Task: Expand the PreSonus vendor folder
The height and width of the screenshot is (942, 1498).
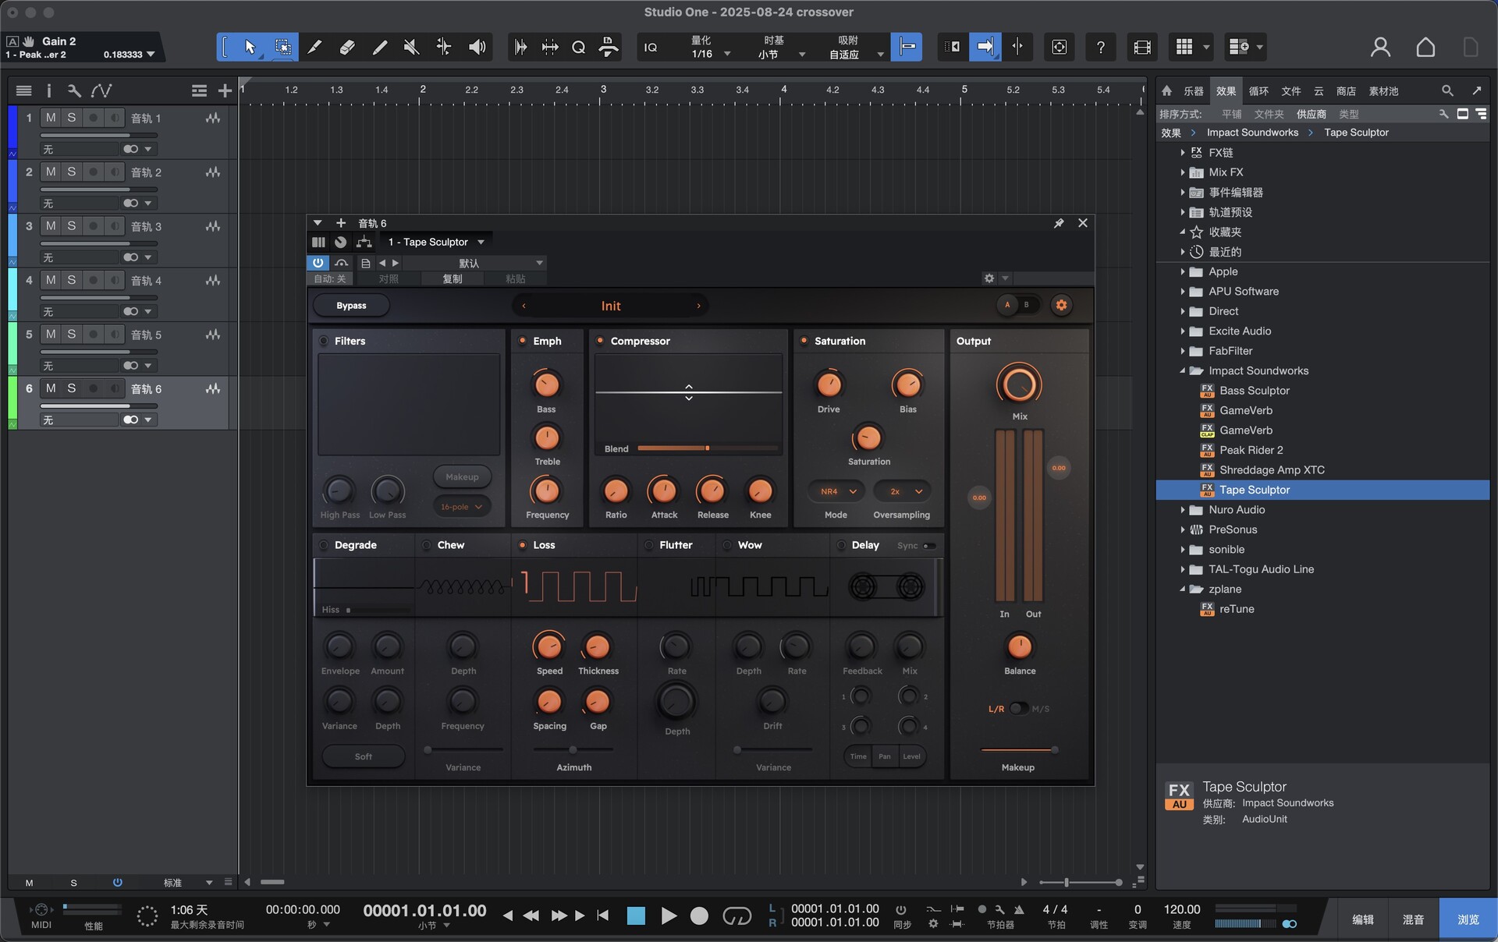Action: coord(1183,529)
